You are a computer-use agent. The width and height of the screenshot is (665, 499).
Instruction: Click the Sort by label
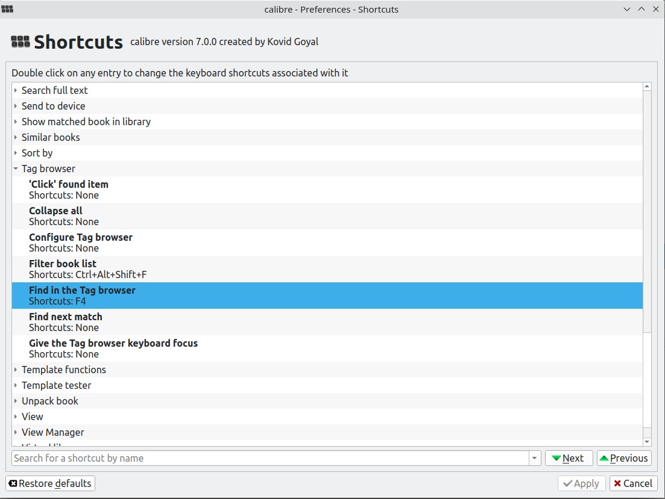(x=37, y=153)
